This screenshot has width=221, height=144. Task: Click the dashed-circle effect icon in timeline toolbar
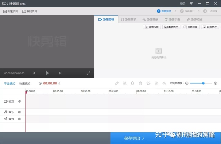[x=149, y=83]
